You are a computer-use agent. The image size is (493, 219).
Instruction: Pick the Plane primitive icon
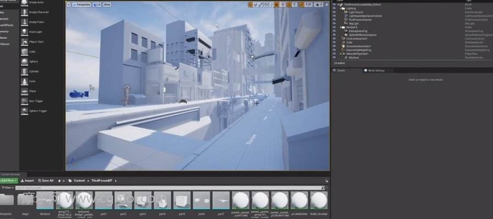click(24, 91)
